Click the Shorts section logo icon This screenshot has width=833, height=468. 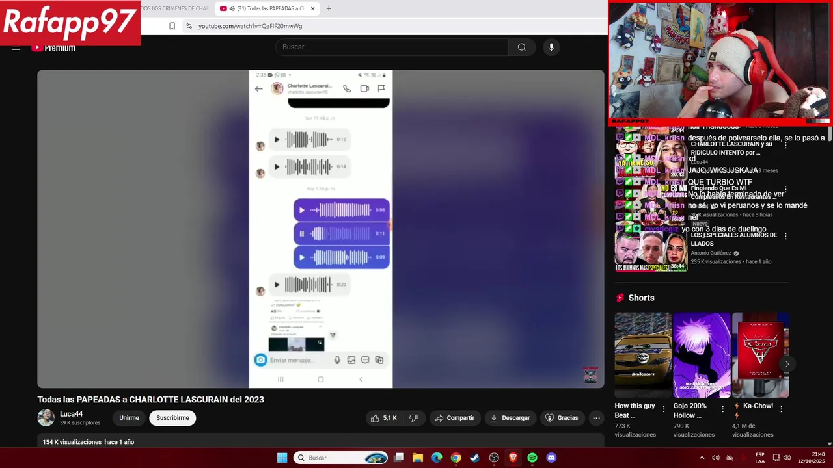click(620, 298)
